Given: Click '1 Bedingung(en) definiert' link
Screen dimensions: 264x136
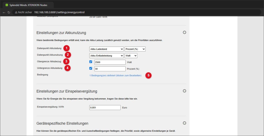Looking at the screenshot, I should (115, 76).
